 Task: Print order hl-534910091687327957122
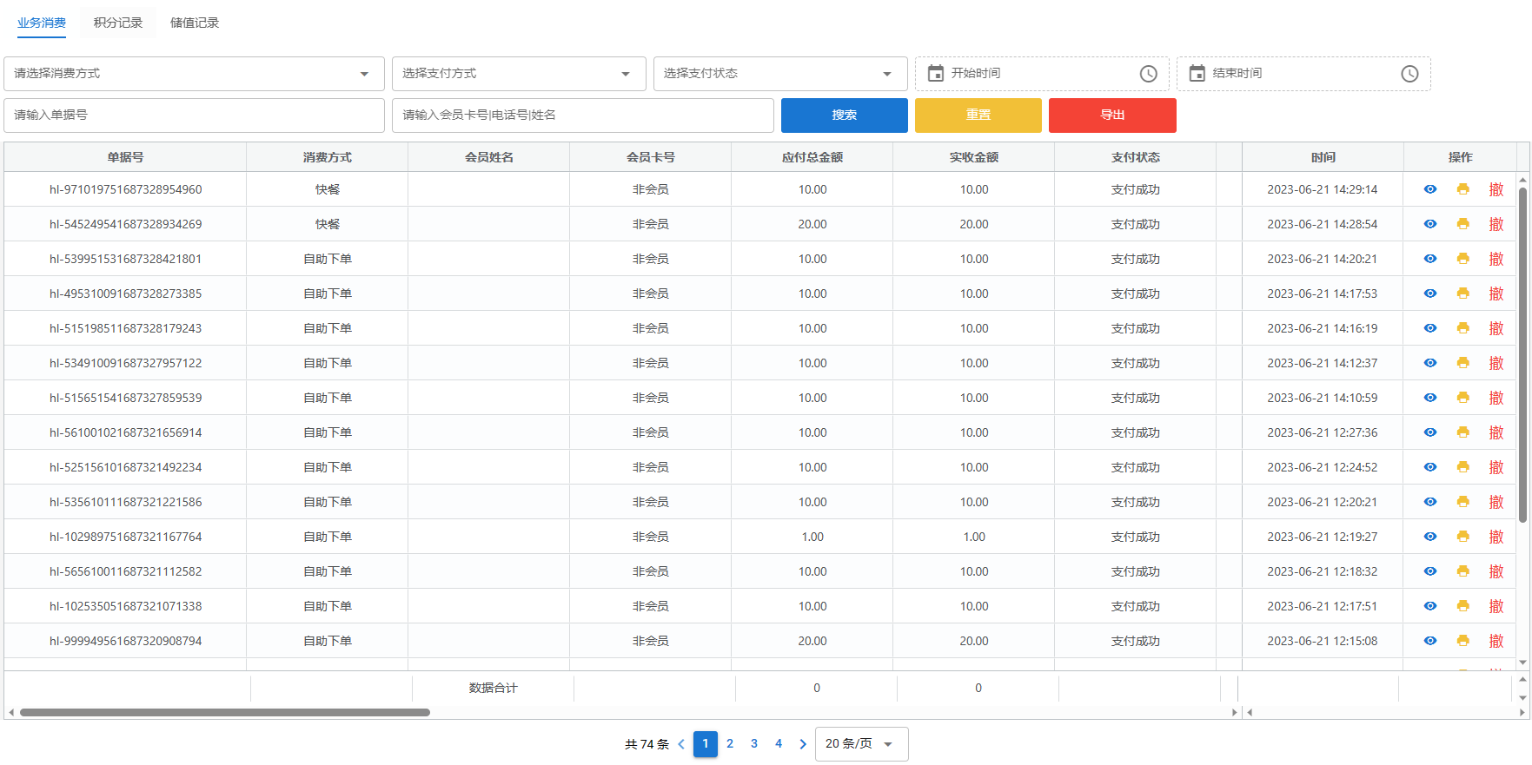coord(1462,363)
